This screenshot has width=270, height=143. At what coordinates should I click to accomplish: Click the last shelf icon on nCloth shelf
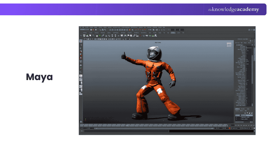(156, 36)
